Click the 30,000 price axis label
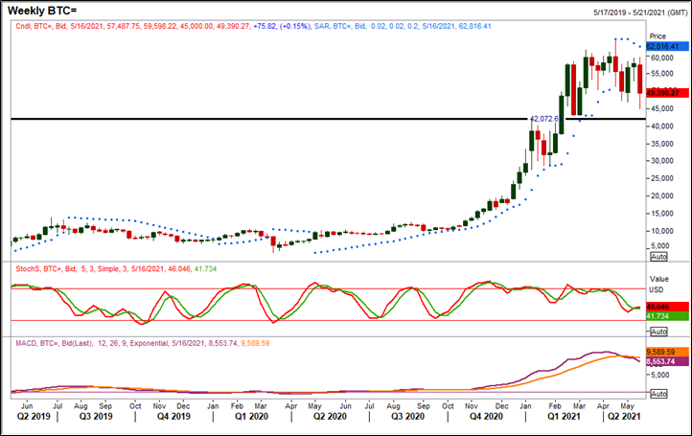692x436 pixels. tap(662, 161)
